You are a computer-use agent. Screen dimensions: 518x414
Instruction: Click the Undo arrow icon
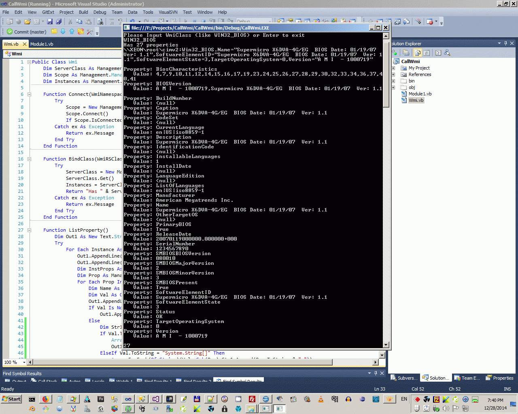pyautogui.click(x=132, y=21)
